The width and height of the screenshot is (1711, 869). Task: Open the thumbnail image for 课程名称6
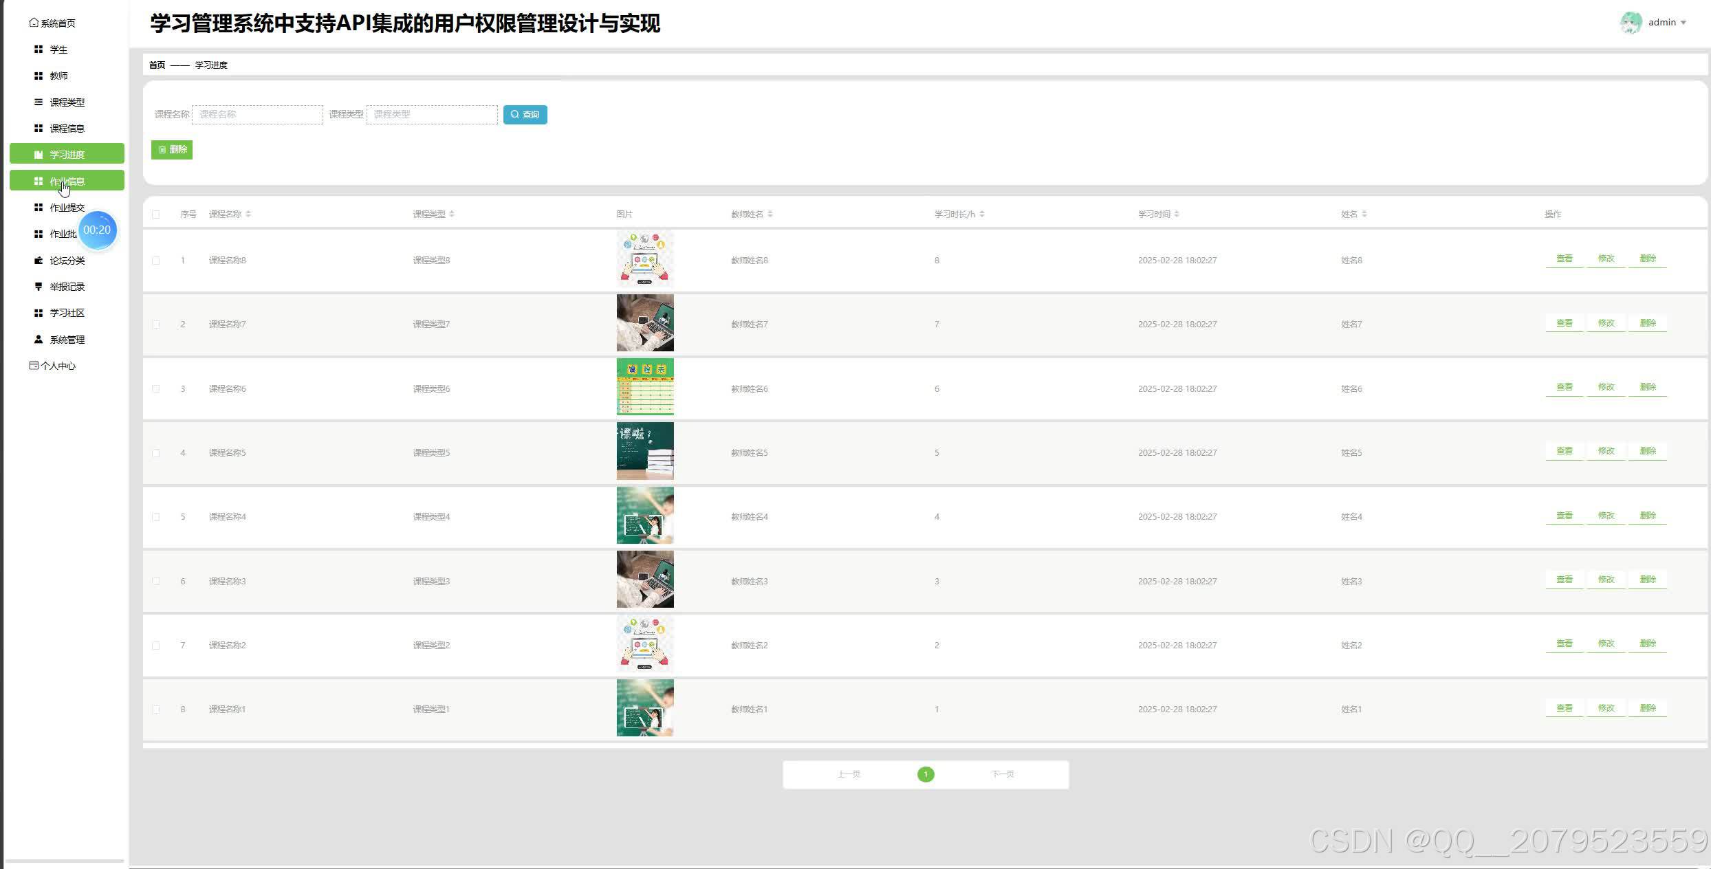(645, 387)
